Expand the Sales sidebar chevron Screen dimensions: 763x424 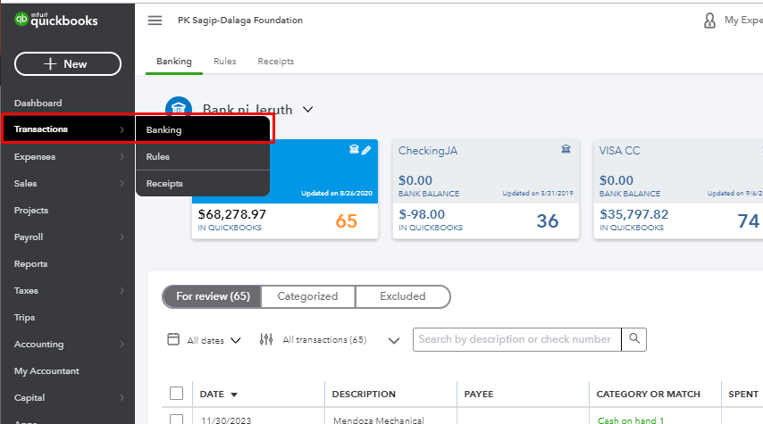[122, 183]
